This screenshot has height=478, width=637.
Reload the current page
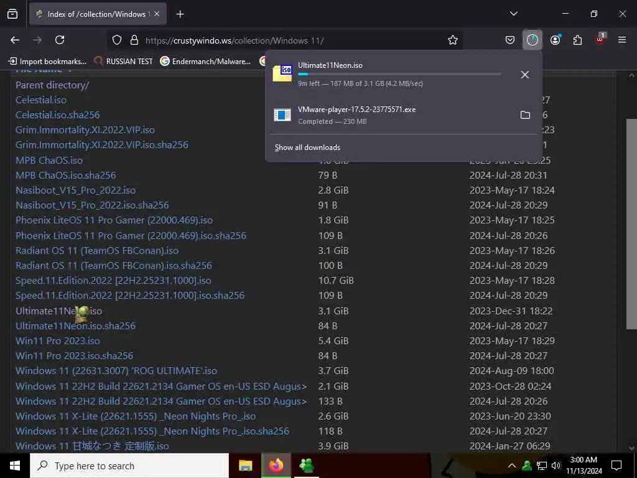pyautogui.click(x=60, y=40)
